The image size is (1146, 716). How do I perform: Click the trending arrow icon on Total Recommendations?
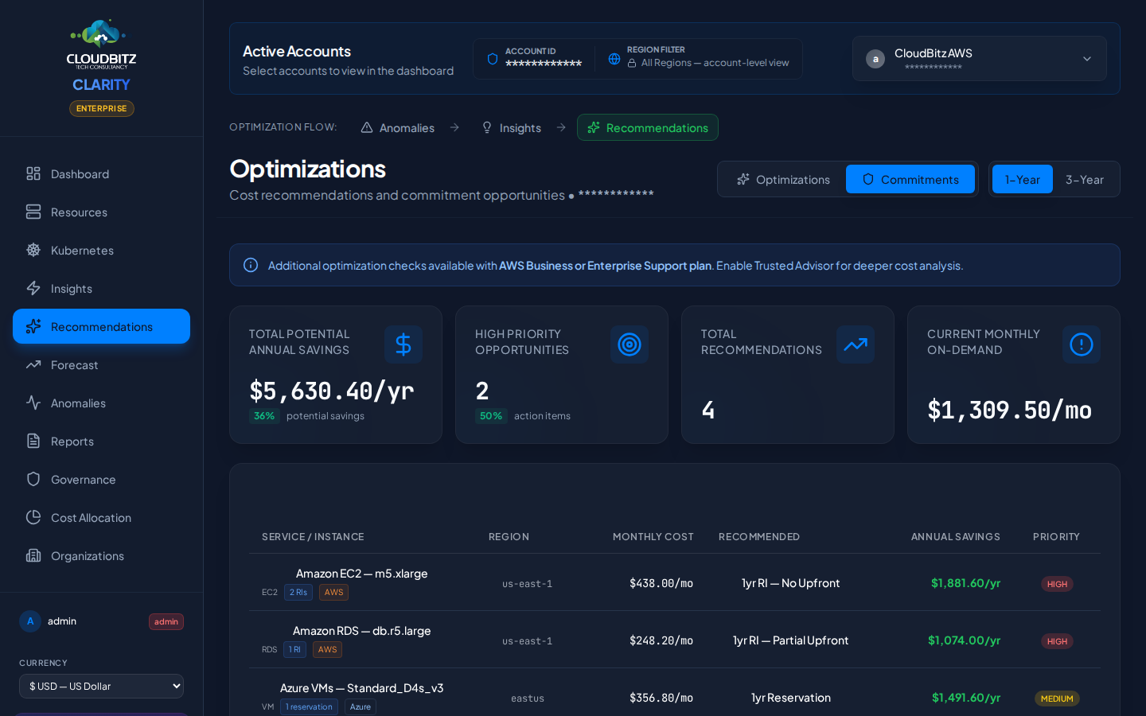click(856, 344)
